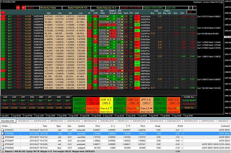Switch to XAUUSDm,H1 chart tab
The height and width of the screenshot is (153, 231).
pos(24,121)
